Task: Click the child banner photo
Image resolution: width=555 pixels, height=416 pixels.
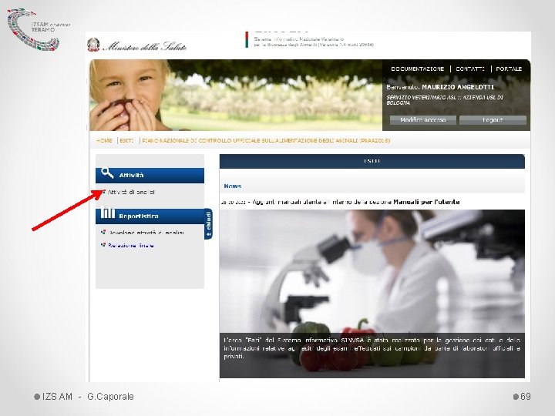Action: [236, 96]
